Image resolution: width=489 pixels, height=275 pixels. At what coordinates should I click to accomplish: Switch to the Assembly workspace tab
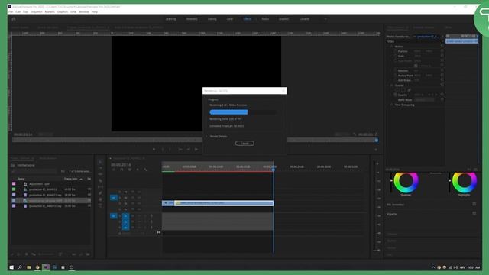point(192,19)
